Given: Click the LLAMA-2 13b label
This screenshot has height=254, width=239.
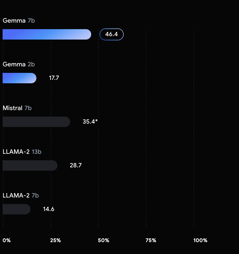Looking at the screenshot, I should click(x=22, y=152).
